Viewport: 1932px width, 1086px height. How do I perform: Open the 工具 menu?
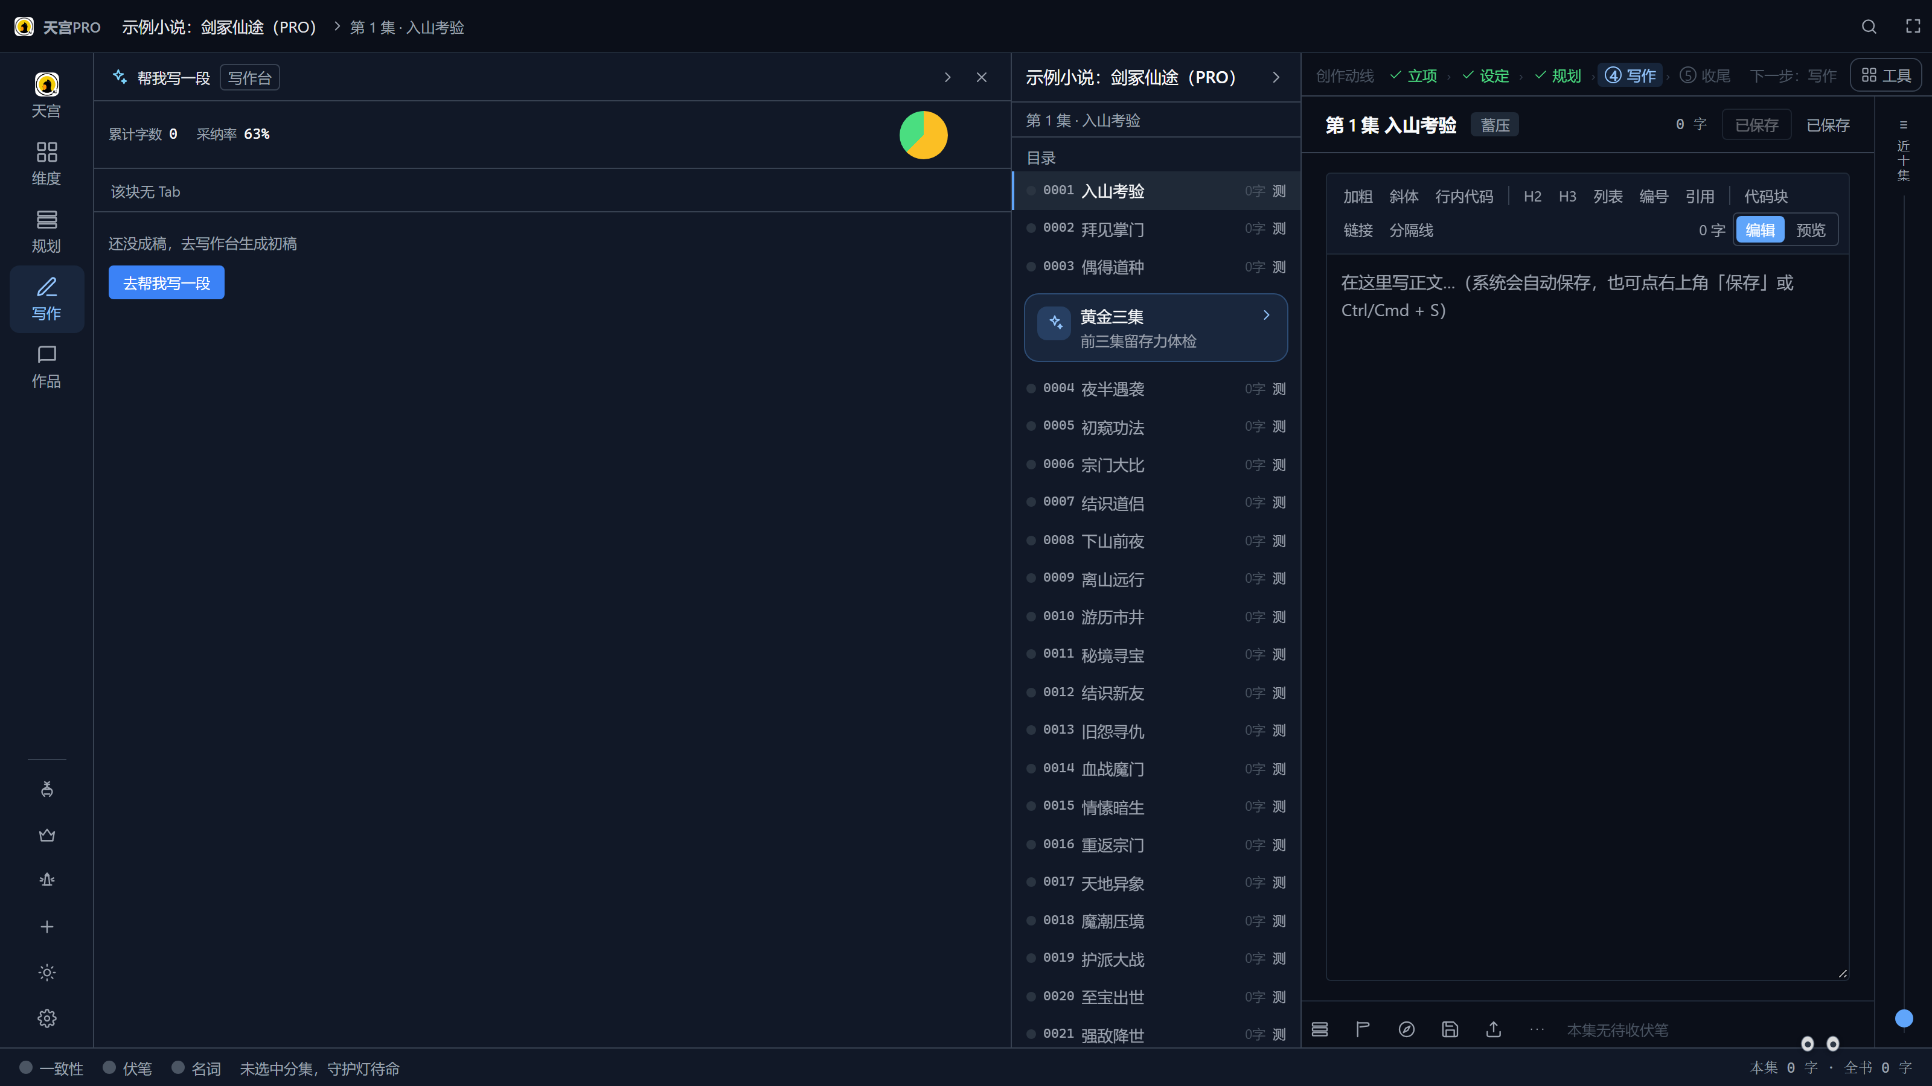click(1886, 75)
